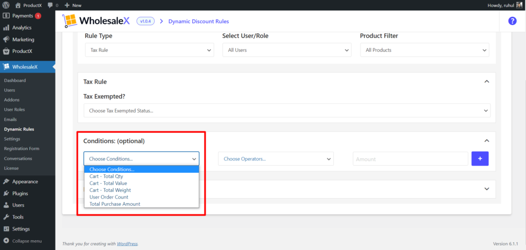Open the Marketing menu
The width and height of the screenshot is (526, 250).
coord(23,39)
